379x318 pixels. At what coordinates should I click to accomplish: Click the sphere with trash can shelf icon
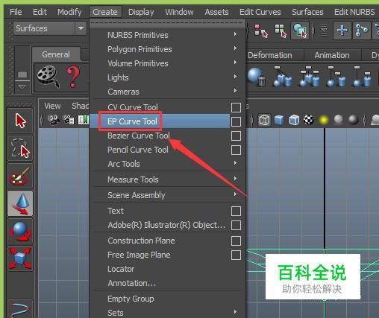tap(257, 77)
